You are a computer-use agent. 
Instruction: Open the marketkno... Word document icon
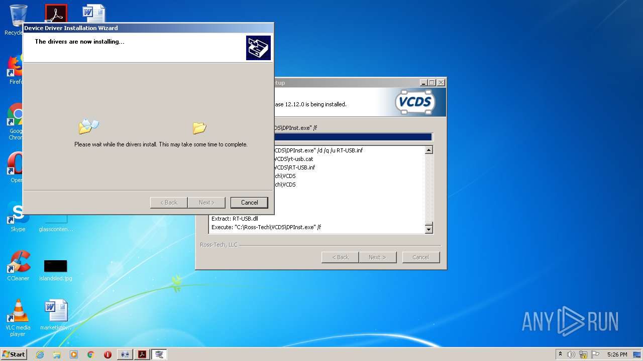click(56, 315)
